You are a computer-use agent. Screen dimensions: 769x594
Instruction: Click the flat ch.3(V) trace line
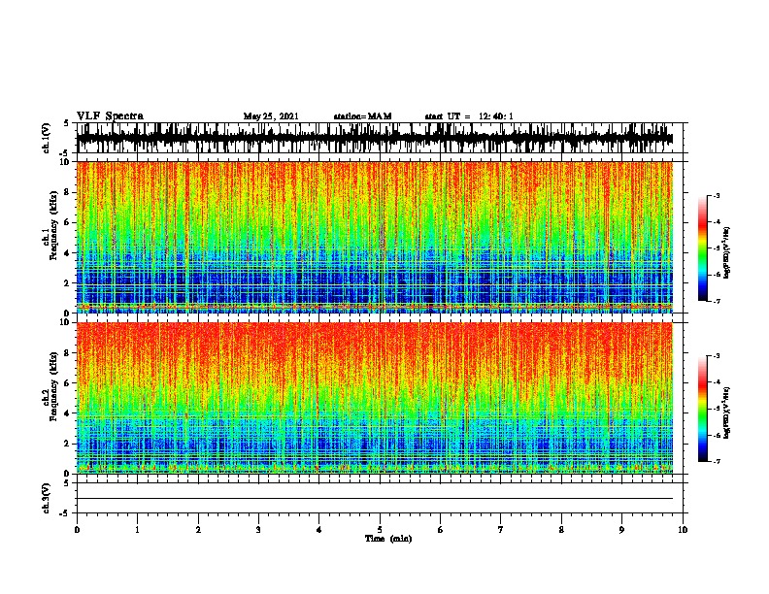click(375, 499)
